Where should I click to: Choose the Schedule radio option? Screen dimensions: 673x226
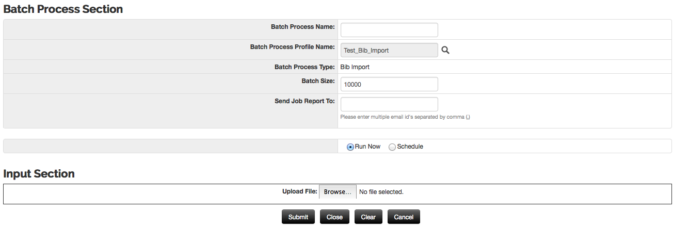coord(392,147)
